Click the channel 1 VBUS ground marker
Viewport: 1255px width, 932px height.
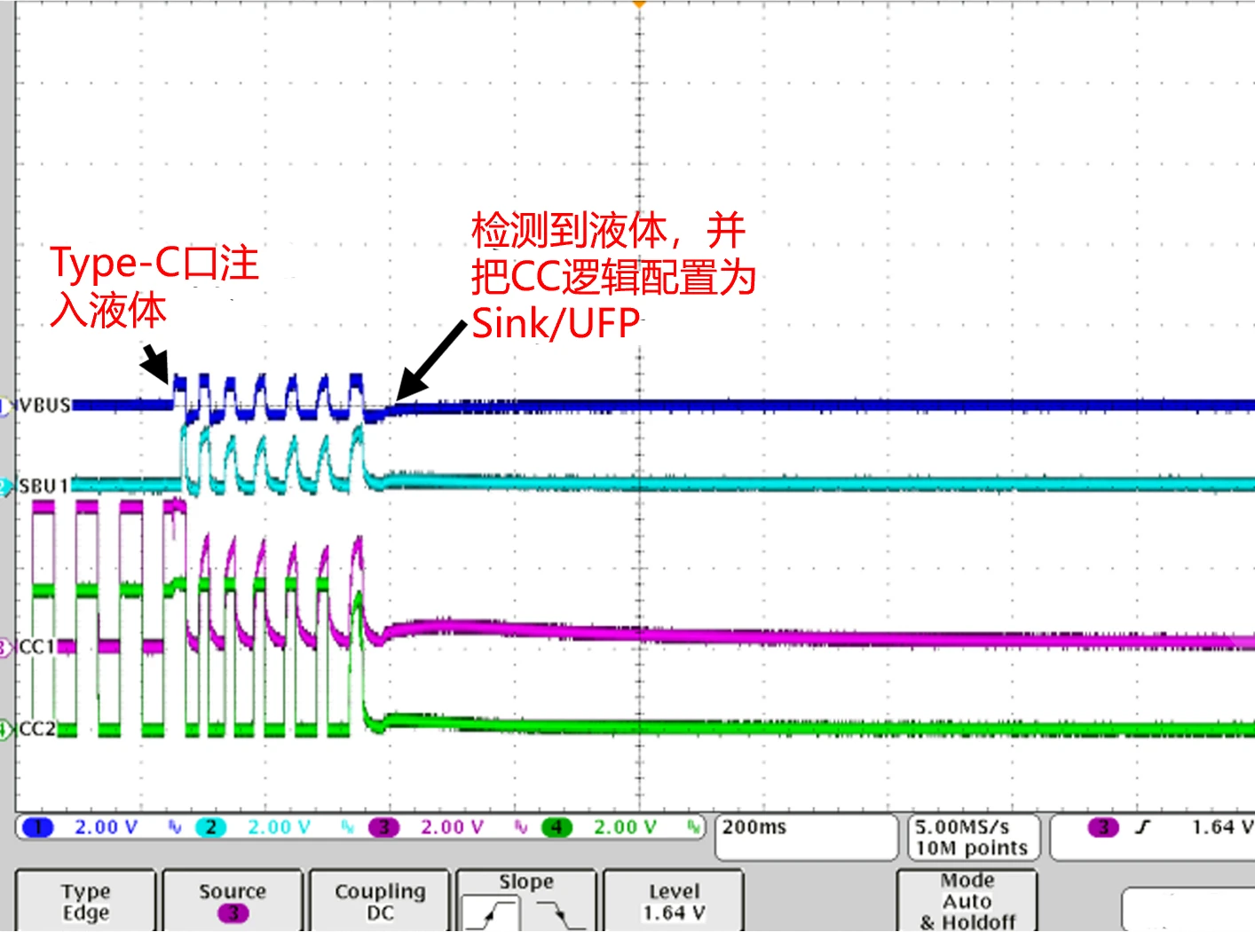point(5,407)
